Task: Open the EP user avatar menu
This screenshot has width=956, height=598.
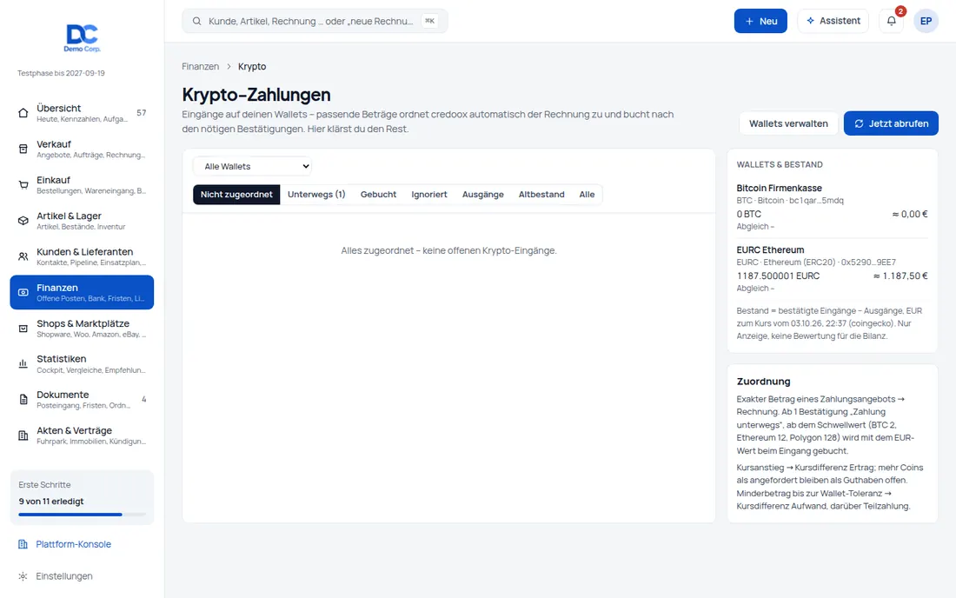Action: click(x=926, y=21)
